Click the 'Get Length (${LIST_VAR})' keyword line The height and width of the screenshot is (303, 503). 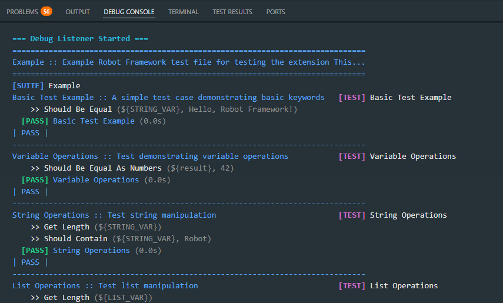pos(91,298)
